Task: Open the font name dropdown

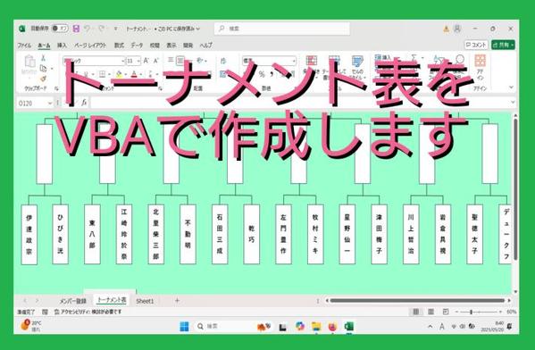Action: pos(123,61)
